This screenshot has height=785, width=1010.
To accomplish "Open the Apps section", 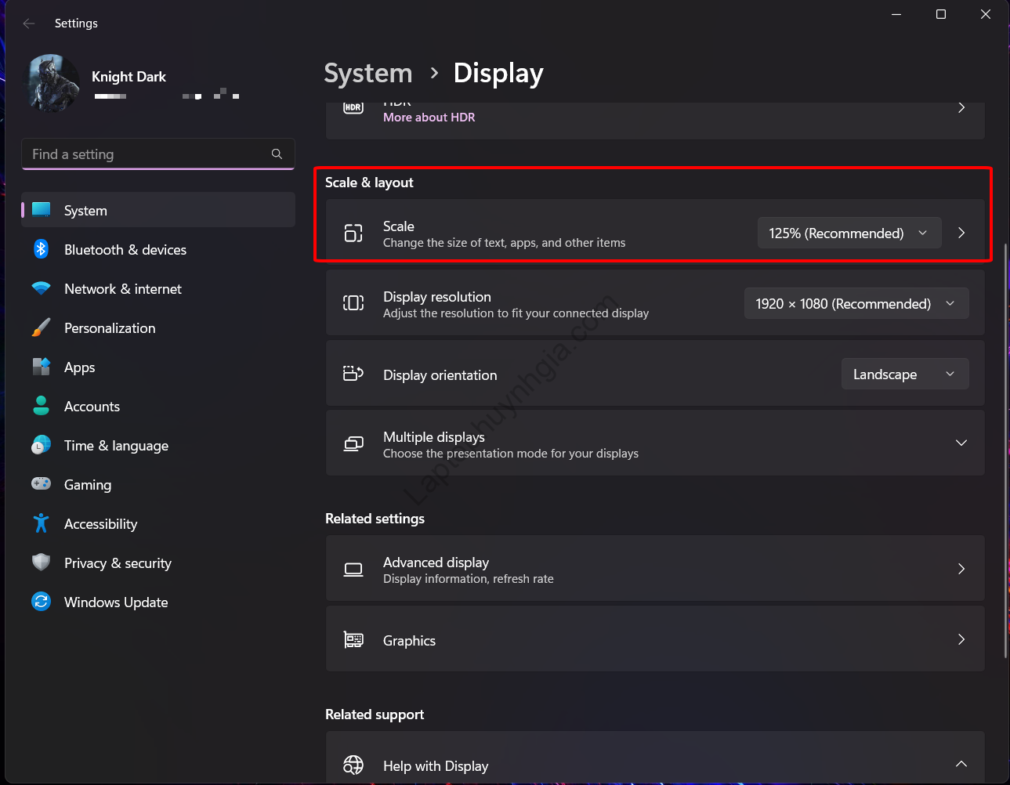I will tap(158, 367).
